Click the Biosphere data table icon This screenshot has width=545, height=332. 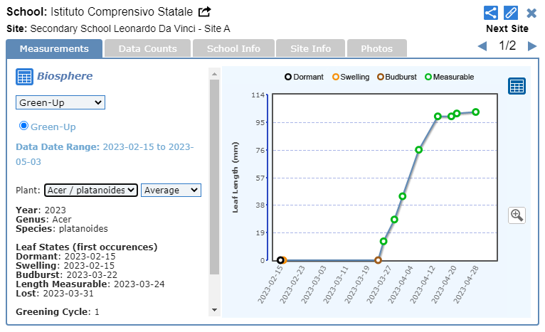24,77
